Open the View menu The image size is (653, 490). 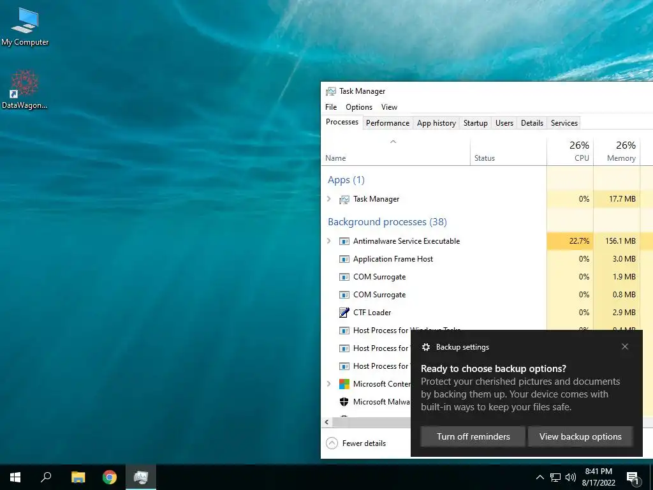coord(390,107)
